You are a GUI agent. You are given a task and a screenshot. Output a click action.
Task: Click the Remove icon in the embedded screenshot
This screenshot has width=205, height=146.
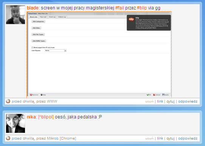point(31,95)
